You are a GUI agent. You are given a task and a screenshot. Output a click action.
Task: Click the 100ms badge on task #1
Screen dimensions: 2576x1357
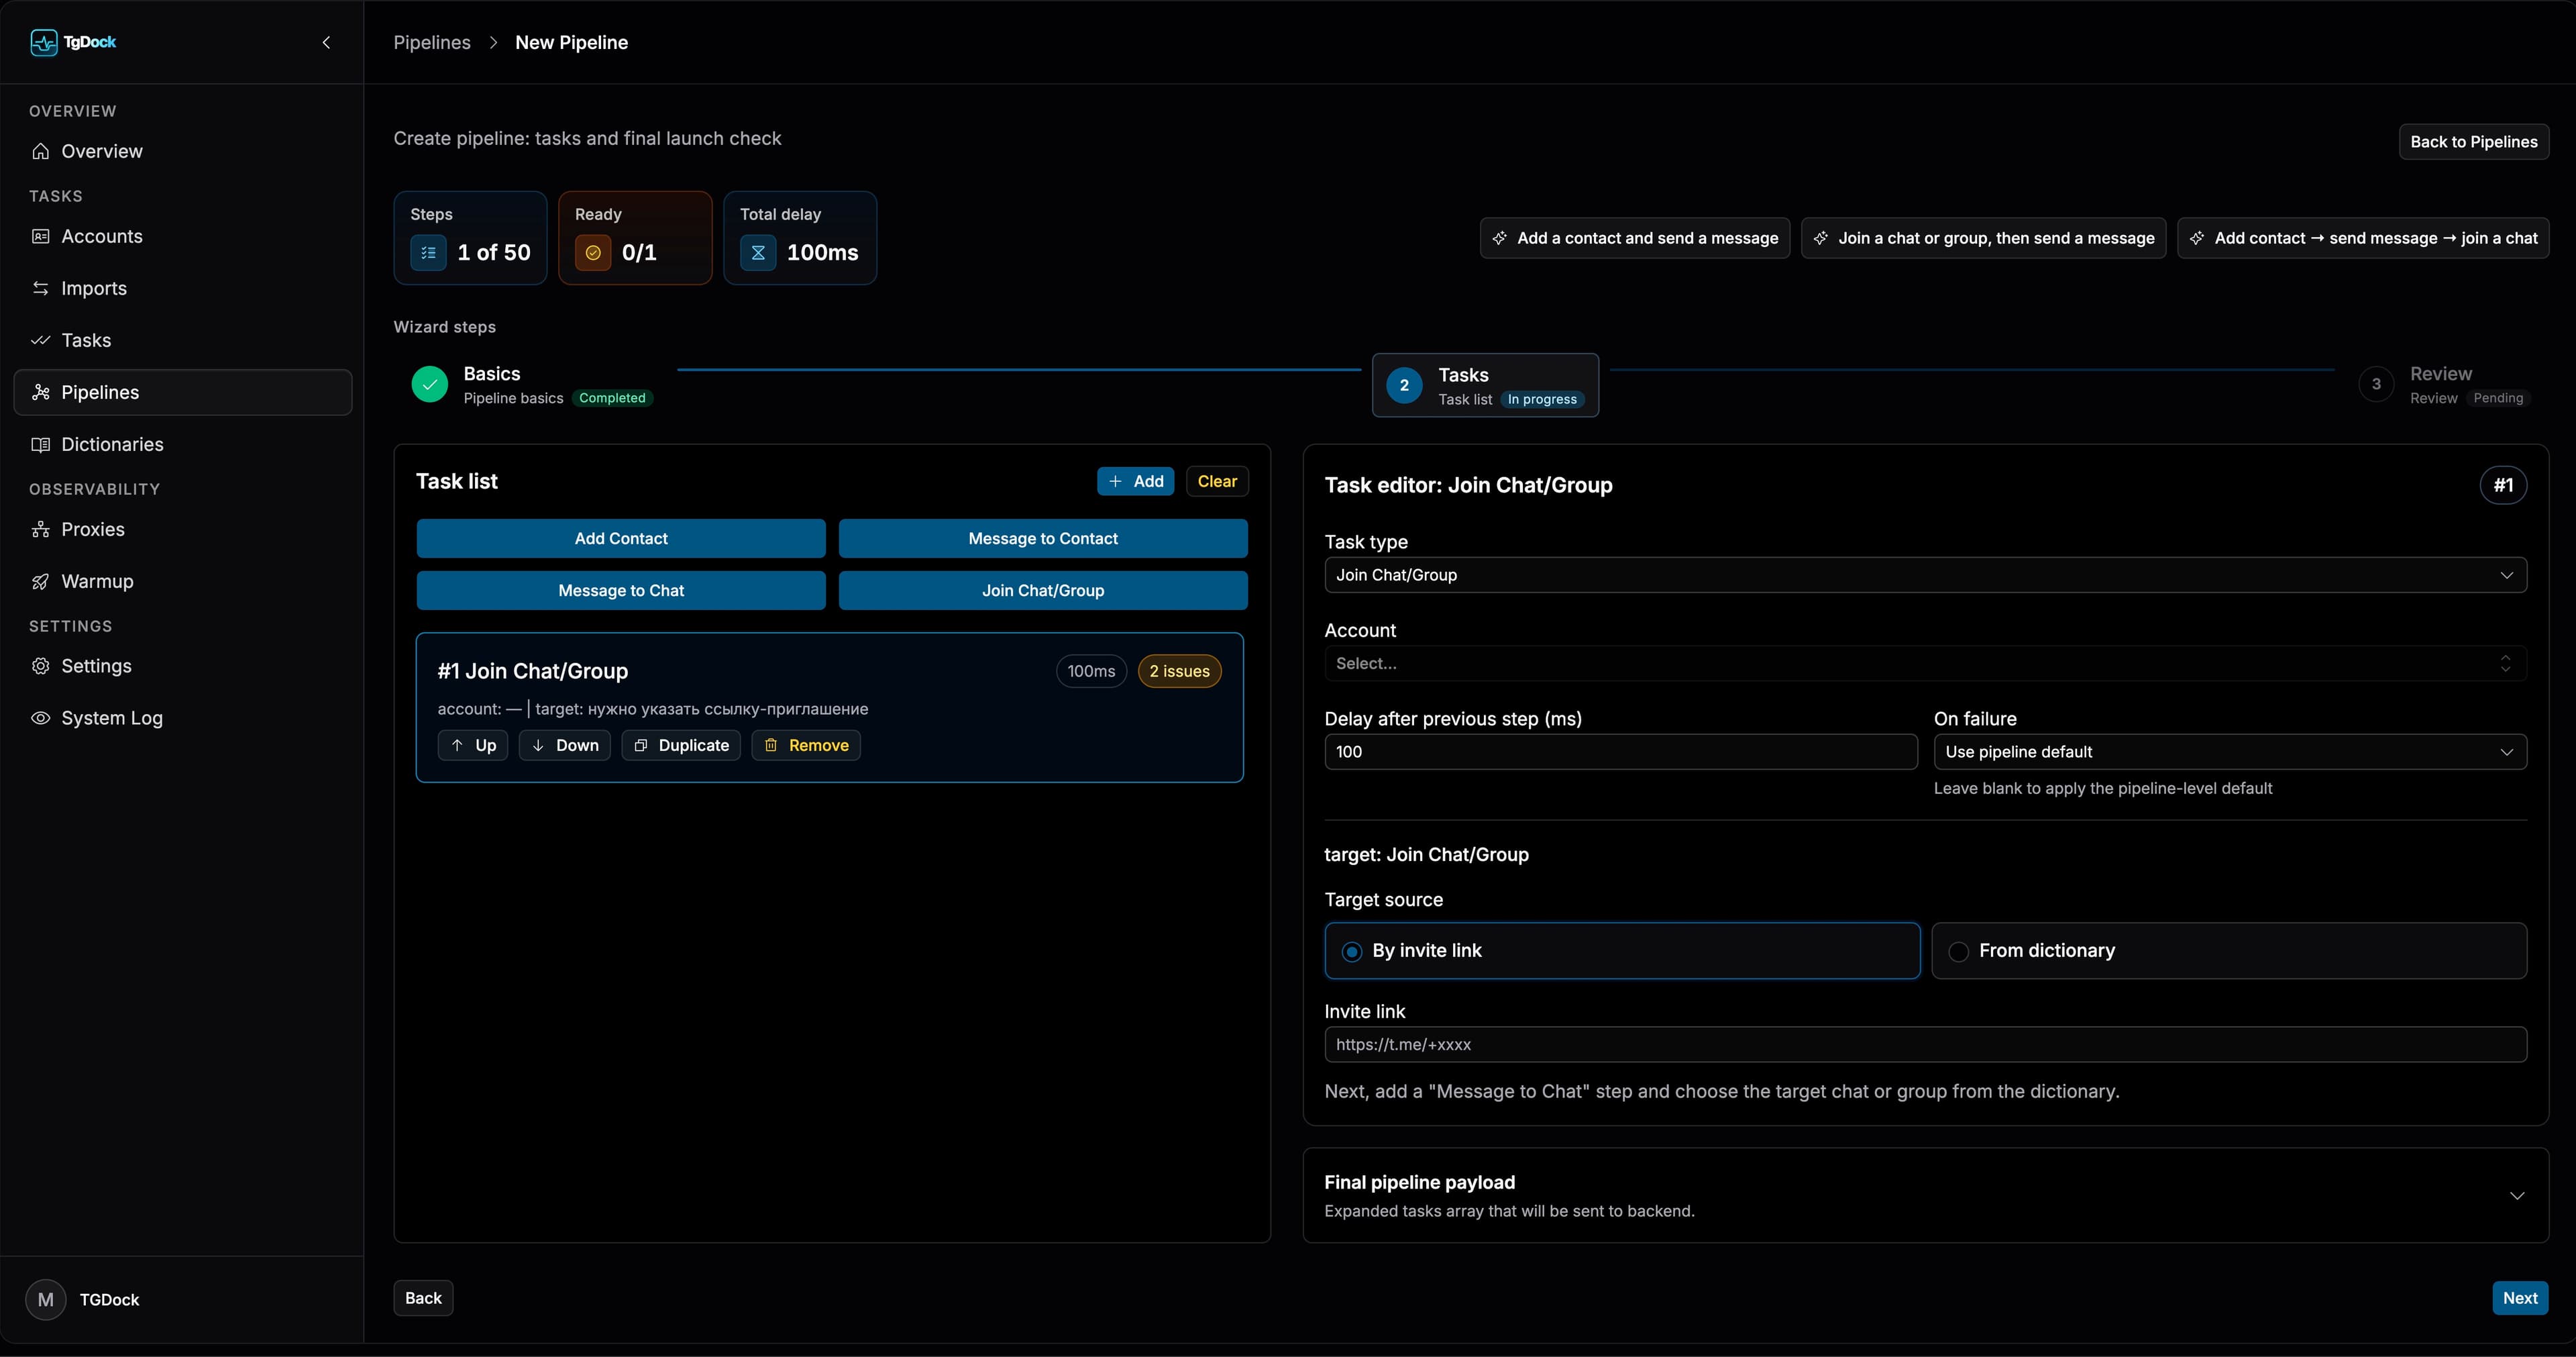click(x=1091, y=672)
